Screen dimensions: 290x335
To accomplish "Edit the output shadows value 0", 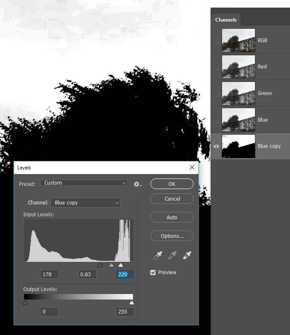I will pos(49,312).
